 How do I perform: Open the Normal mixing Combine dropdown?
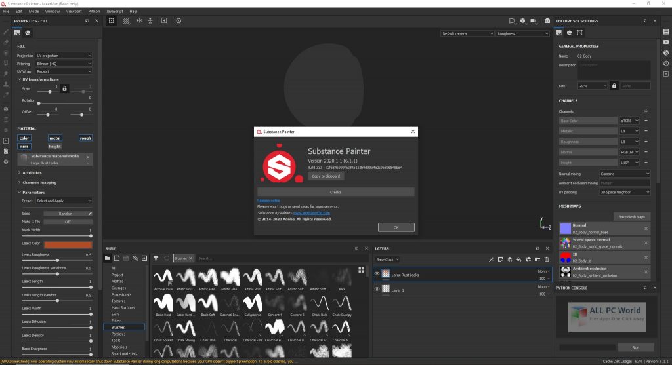pyautogui.click(x=625, y=174)
